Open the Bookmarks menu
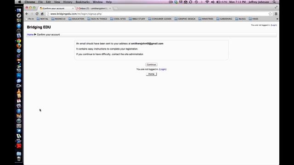The width and height of the screenshot is (294, 165). [83, 2]
